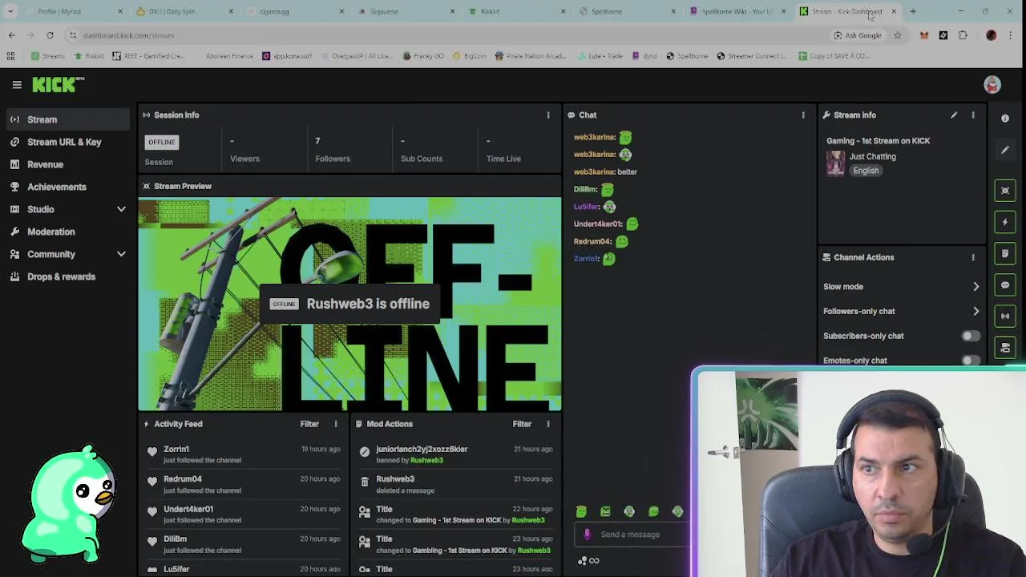Open a new browser tab with the plus button
This screenshot has width=1026, height=577.
[x=913, y=11]
